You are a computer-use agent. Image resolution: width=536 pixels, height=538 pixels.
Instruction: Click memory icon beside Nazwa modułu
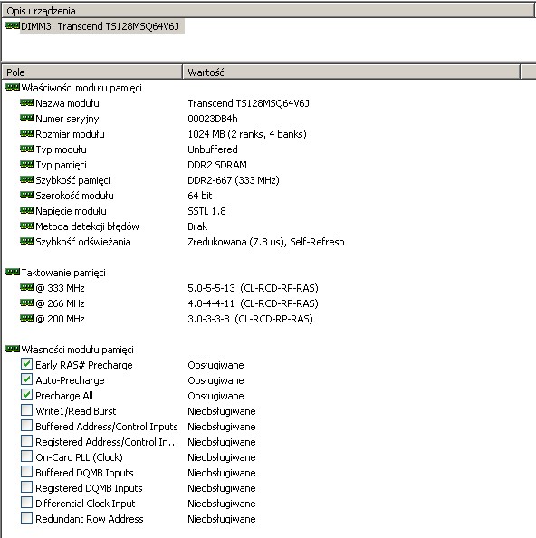click(27, 103)
